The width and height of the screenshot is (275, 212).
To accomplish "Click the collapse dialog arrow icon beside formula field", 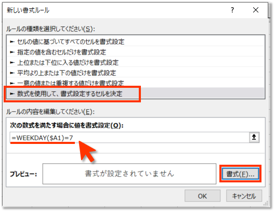I will [x=254, y=137].
